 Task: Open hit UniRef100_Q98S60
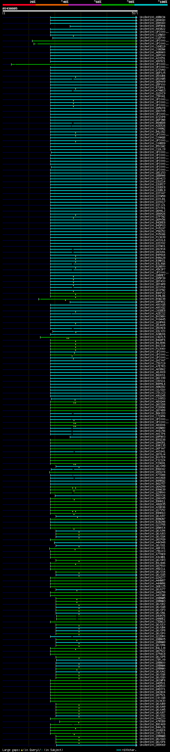tap(152, 23)
